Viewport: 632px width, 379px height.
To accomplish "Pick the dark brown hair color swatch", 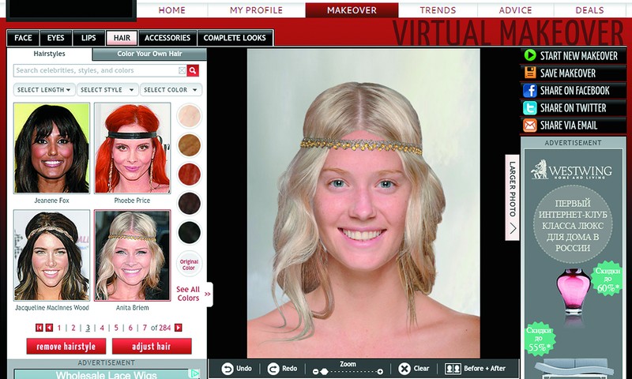I will click(x=189, y=204).
